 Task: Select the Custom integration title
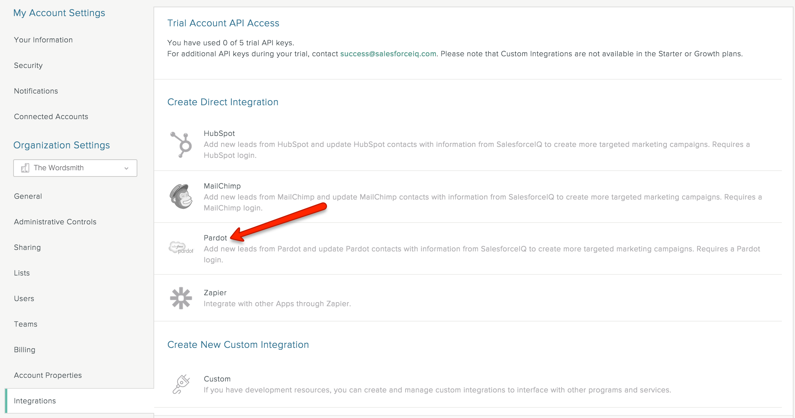(217, 379)
